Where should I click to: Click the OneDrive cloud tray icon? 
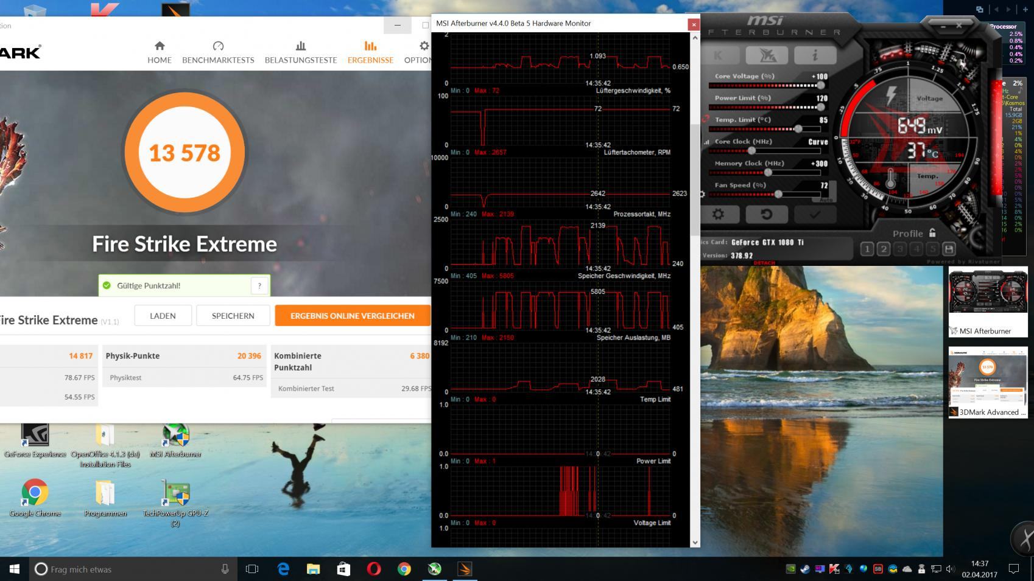907,569
